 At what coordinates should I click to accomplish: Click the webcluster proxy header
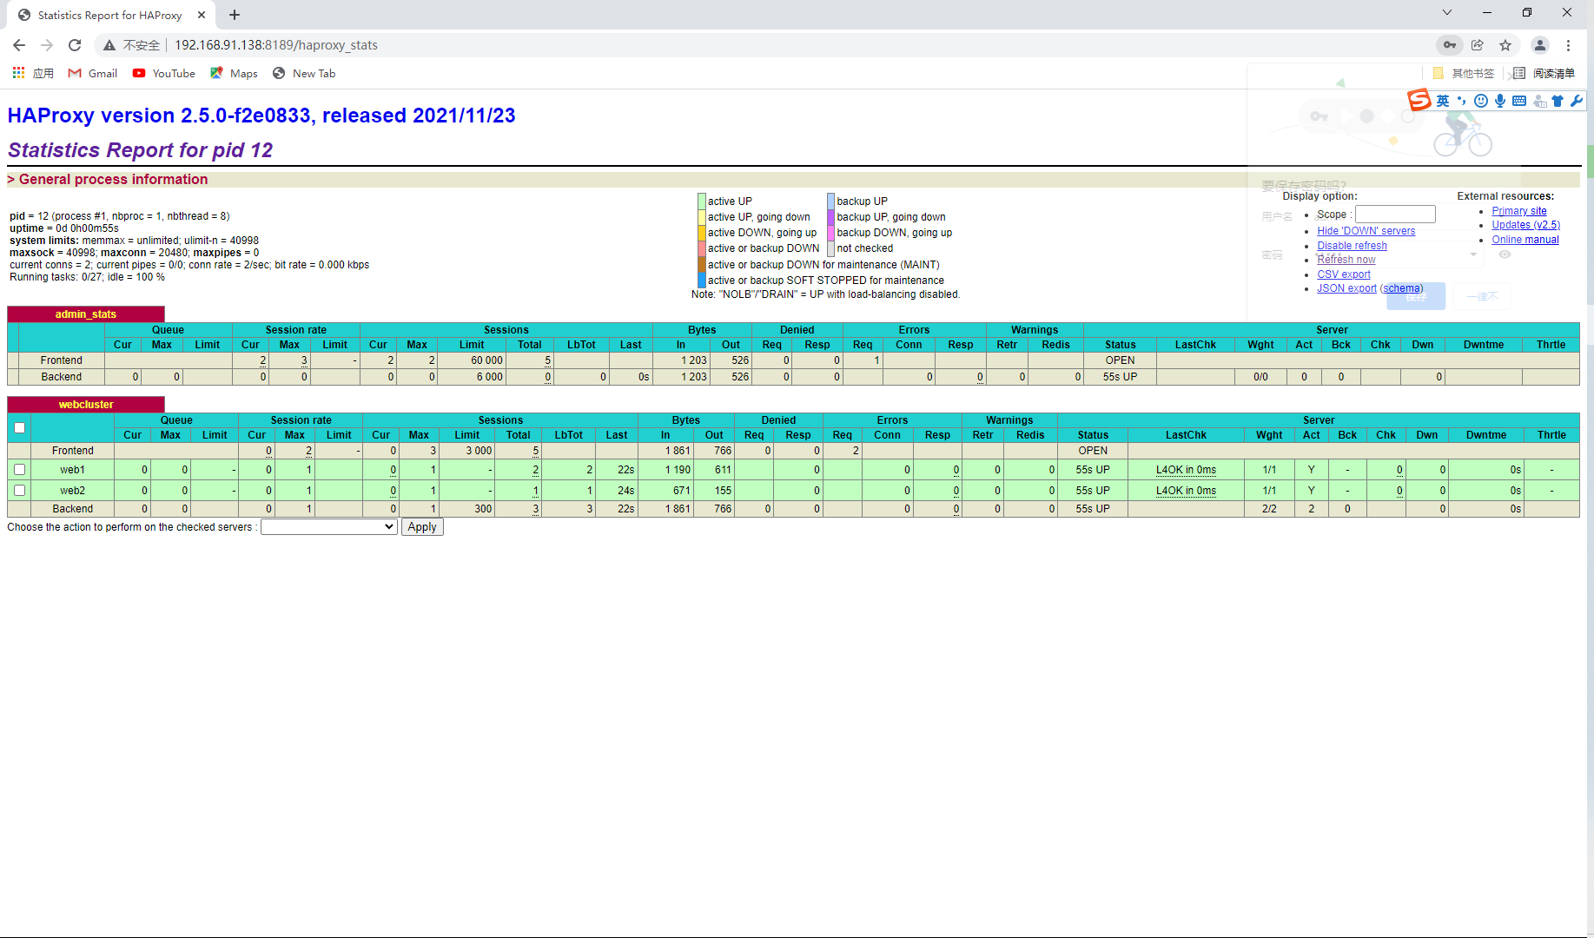[85, 405]
